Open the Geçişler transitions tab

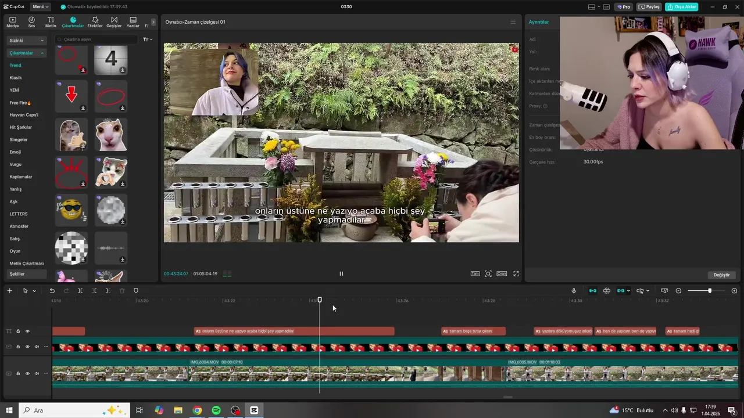[114, 22]
